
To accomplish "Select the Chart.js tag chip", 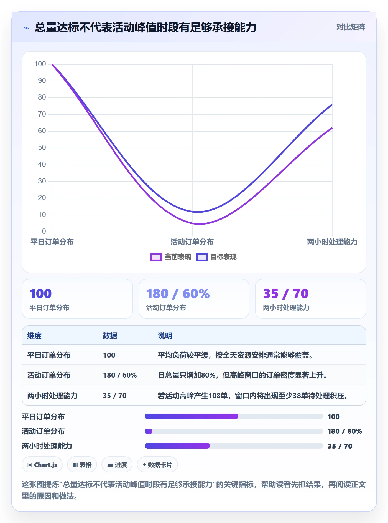I will coord(42,465).
